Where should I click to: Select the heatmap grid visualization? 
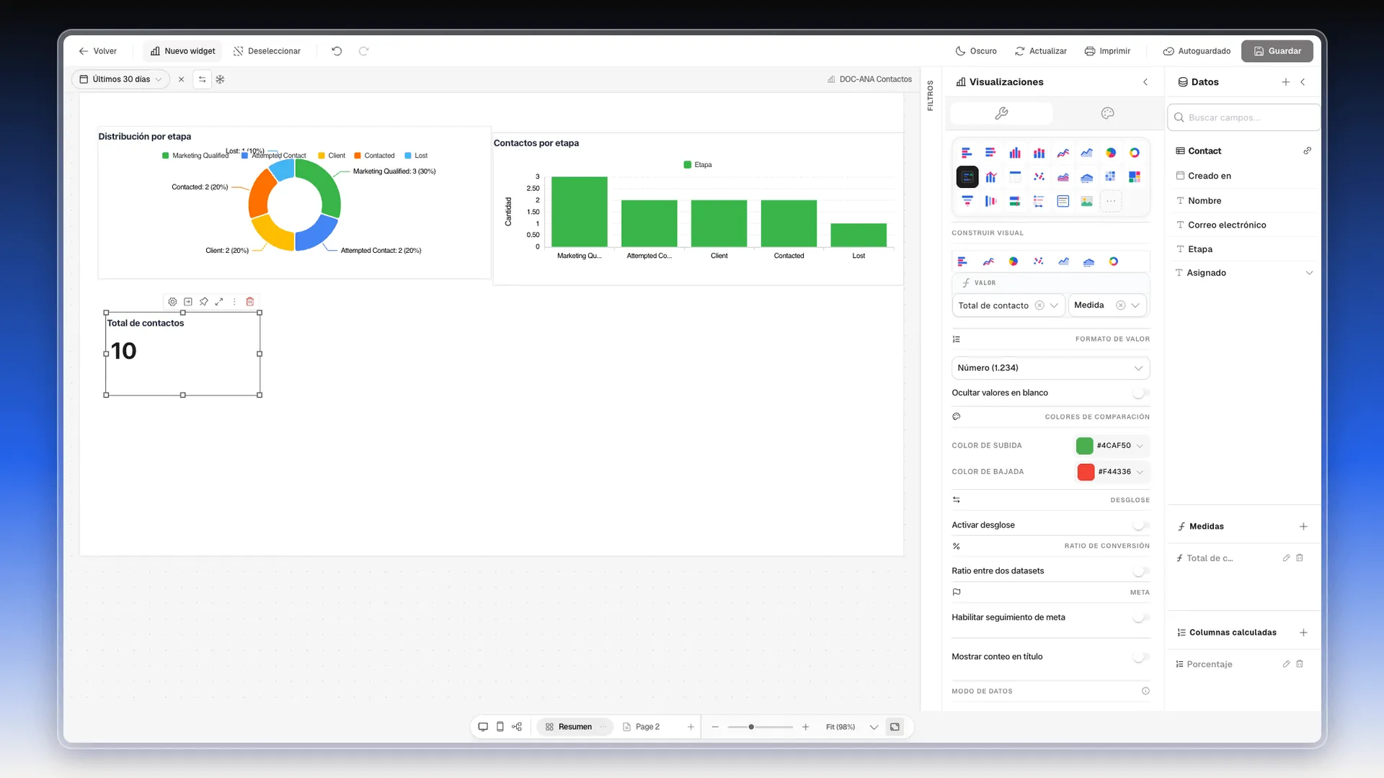(x=1110, y=176)
